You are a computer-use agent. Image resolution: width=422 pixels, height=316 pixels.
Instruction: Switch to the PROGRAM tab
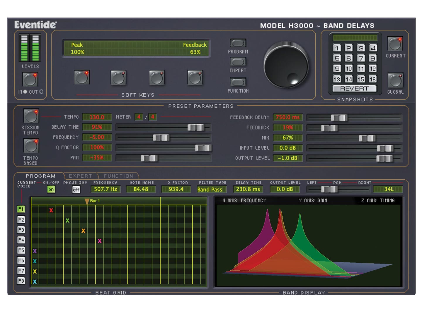pyautogui.click(x=41, y=176)
